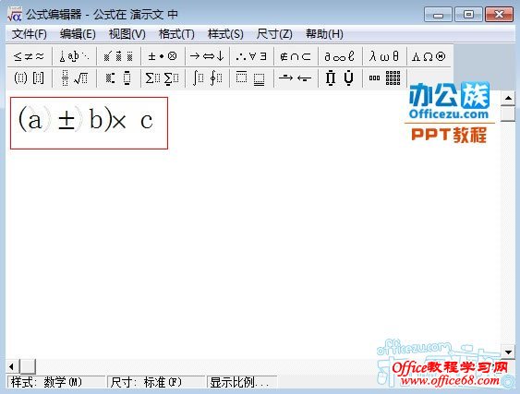The height and width of the screenshot is (394, 520).
Task: Open the logical symbols palette (∴∀∃)
Action: click(251, 56)
